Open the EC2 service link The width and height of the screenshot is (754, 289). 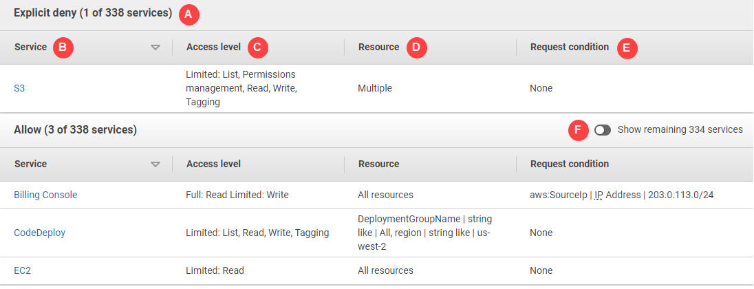22,270
